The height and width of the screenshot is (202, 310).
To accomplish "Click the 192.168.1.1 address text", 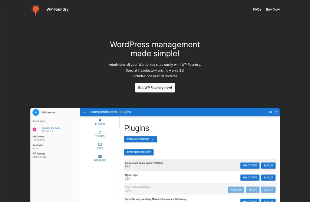I will (48, 131).
